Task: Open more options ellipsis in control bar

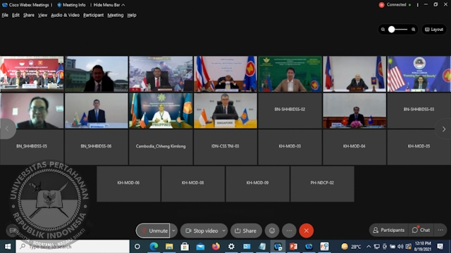Action: coord(289,231)
